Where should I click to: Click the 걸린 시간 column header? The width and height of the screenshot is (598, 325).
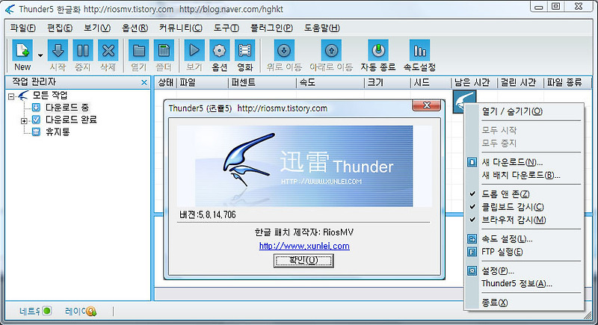tap(520, 82)
